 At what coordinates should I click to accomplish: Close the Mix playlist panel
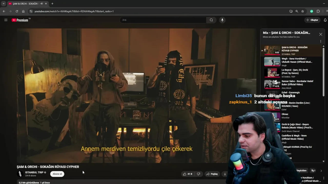[x=321, y=34]
